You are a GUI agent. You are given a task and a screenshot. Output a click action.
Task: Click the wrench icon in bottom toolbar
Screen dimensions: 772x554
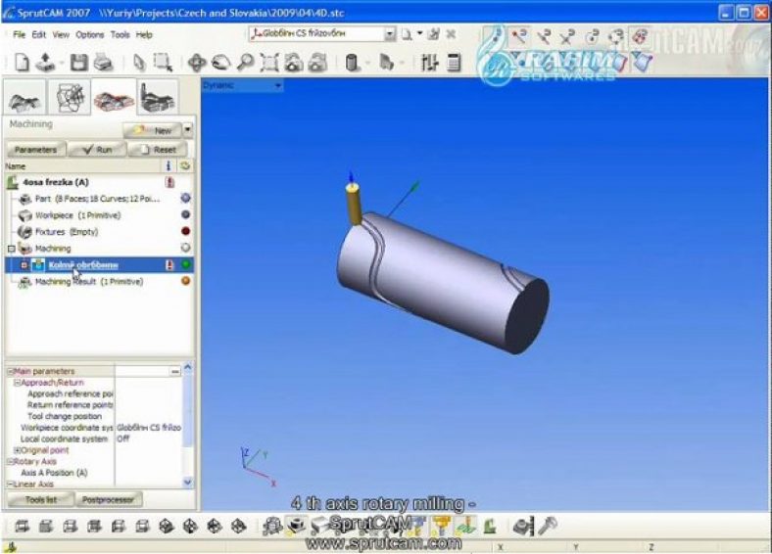coord(548,526)
